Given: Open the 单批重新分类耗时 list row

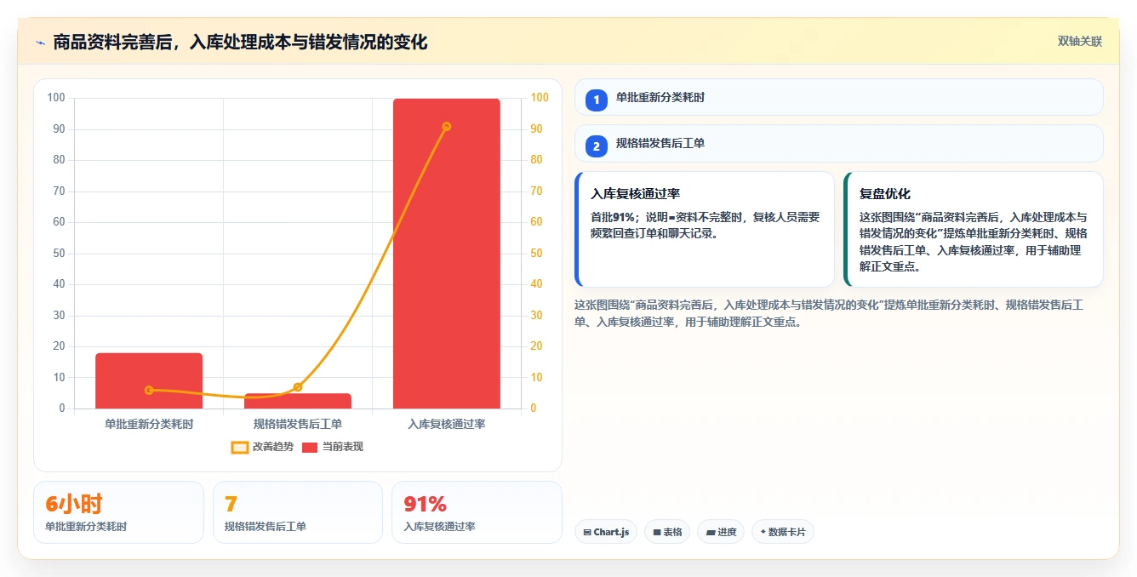Looking at the screenshot, I should [838, 97].
